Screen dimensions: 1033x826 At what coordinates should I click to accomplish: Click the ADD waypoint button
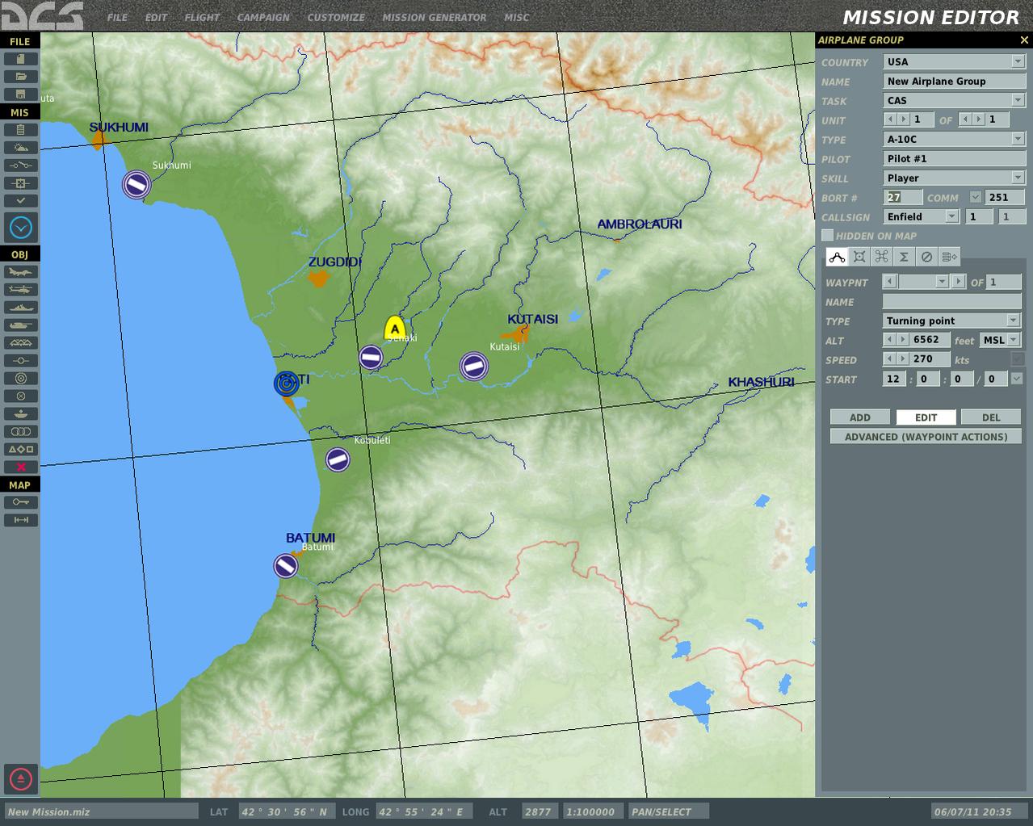pos(860,417)
